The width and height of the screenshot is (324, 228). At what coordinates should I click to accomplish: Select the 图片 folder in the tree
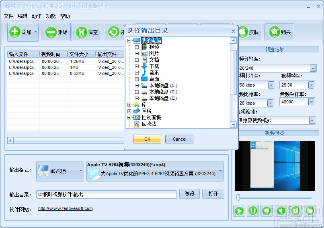coord(154,53)
